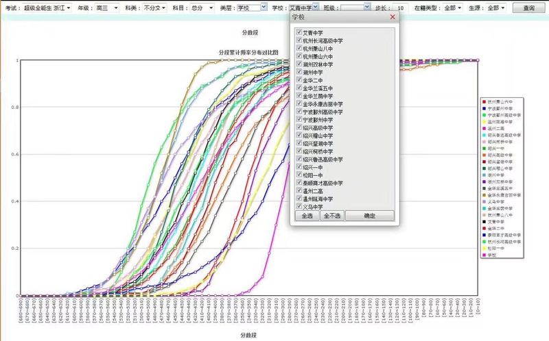Uncheck 绍兴一中 in school list
Screen dimensions: 549x341
(299, 167)
